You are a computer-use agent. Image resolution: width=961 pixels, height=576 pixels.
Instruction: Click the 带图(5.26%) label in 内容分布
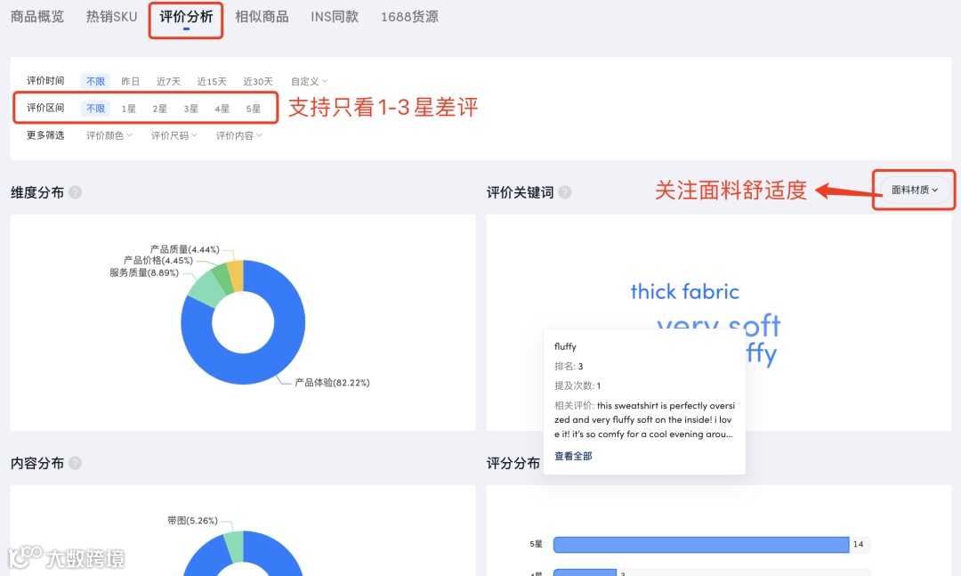192,520
